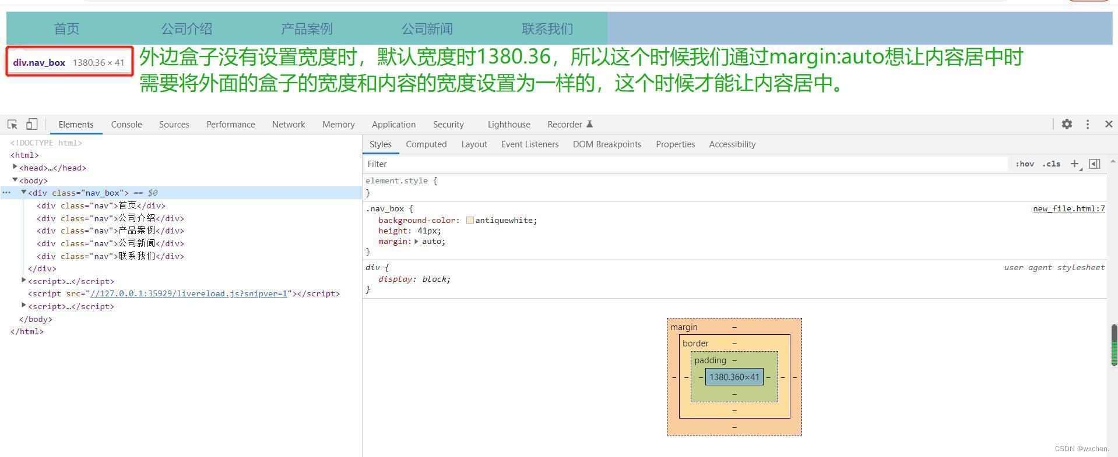1118x457 pixels.
Task: Open ellipsis actions on nav_box row
Action: pos(6,193)
